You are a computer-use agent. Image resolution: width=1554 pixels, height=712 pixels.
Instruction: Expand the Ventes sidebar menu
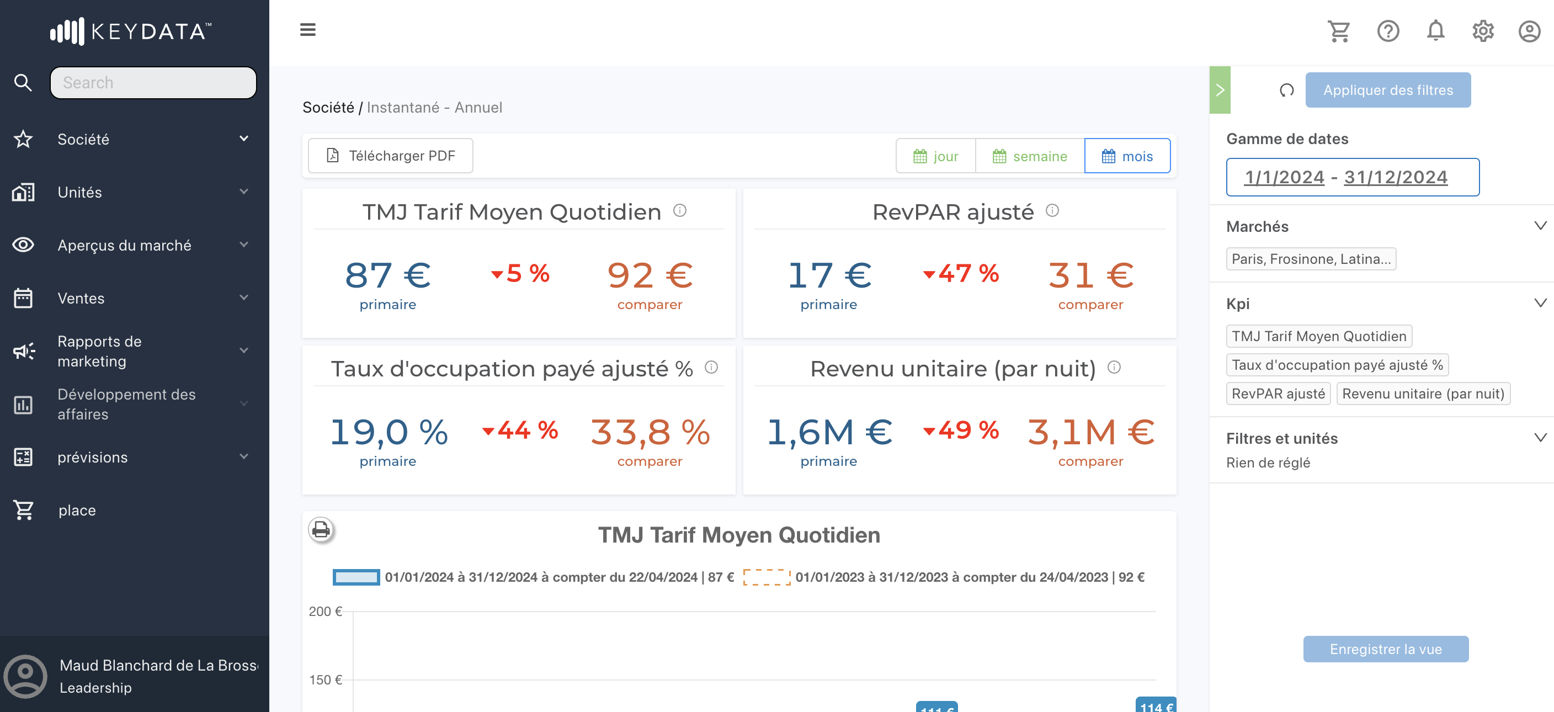click(x=244, y=297)
